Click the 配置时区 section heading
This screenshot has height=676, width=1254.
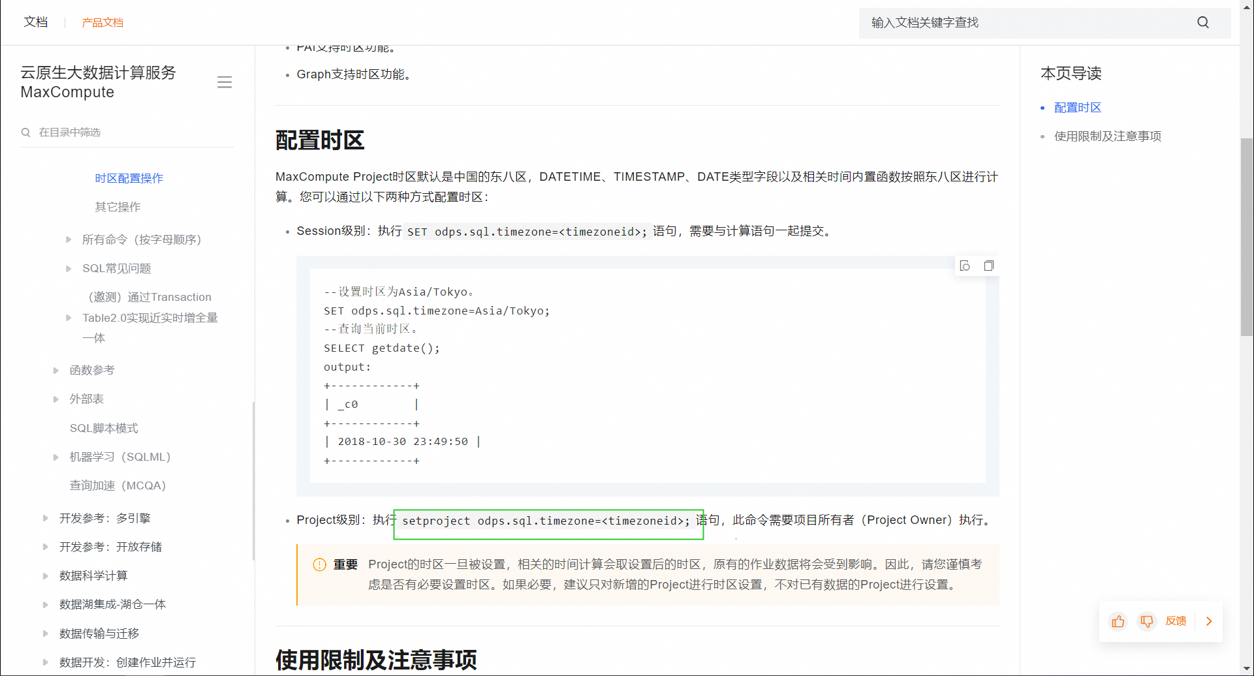320,140
